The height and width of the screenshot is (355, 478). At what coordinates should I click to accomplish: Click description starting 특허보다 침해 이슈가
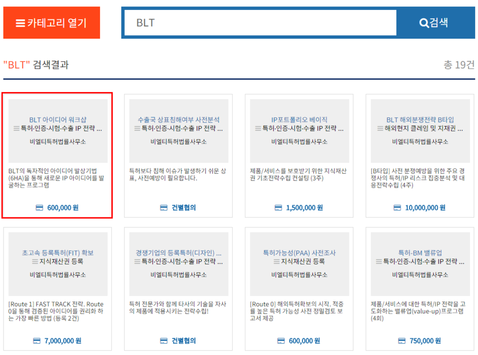click(178, 174)
